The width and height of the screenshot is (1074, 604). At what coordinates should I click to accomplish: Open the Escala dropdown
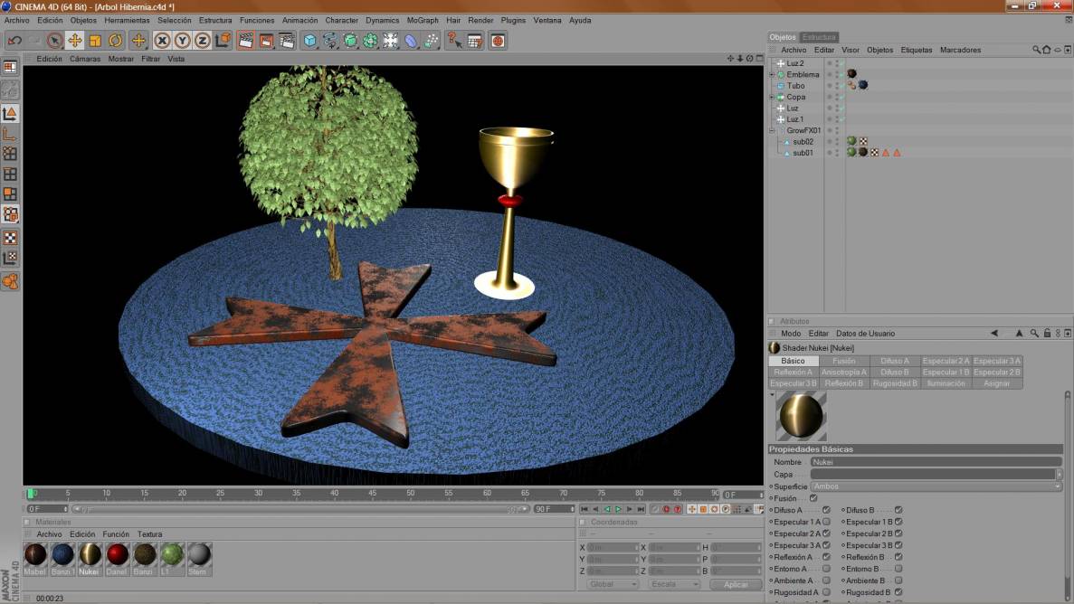pyautogui.click(x=674, y=584)
